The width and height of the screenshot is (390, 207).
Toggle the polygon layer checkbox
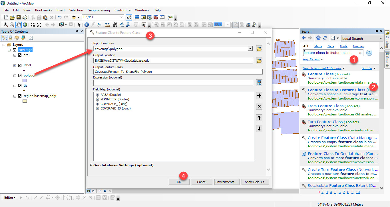coord(20,75)
